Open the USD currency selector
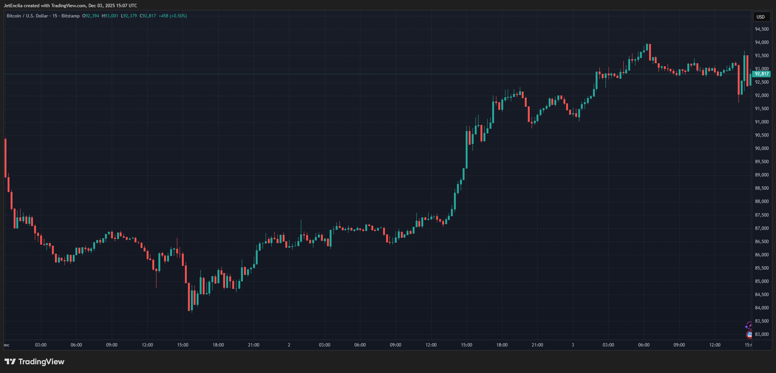 pyautogui.click(x=760, y=17)
